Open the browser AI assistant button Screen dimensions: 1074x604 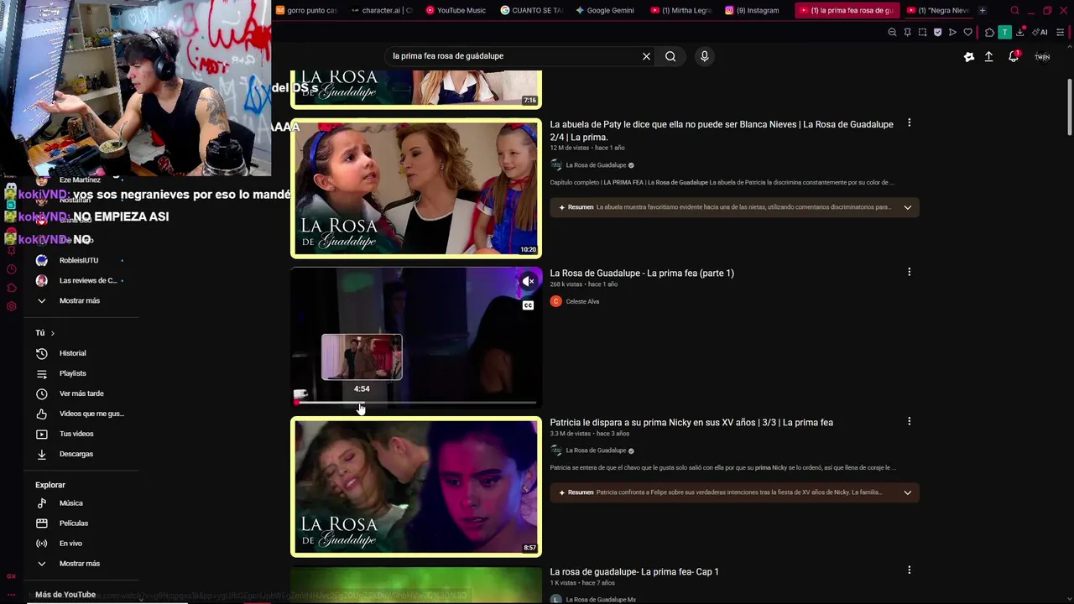tap(1040, 32)
